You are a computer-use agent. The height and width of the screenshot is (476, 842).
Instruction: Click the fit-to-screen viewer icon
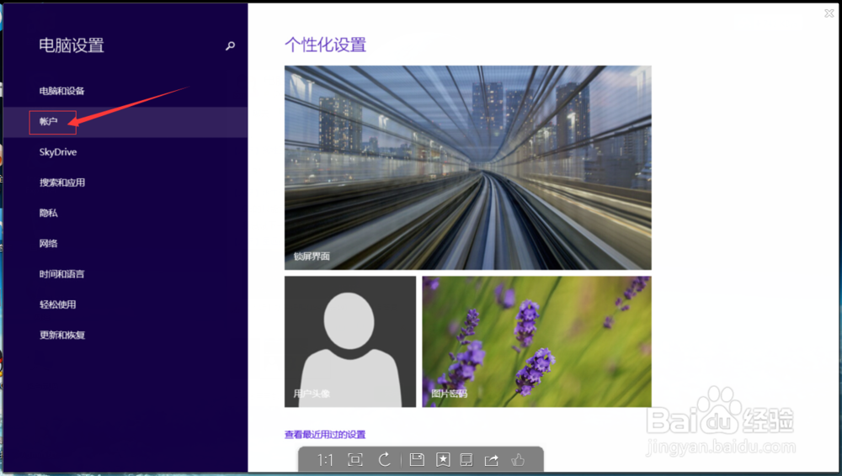(355, 460)
